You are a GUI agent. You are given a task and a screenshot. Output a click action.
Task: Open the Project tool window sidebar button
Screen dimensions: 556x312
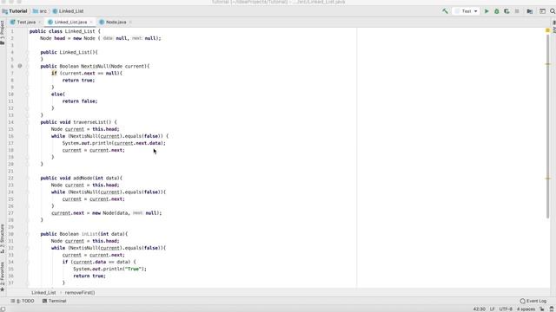pos(3,33)
